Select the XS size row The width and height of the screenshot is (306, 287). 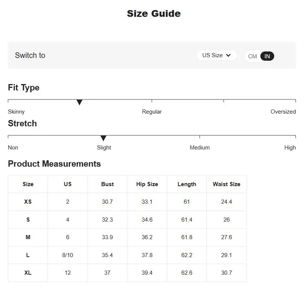[x=127, y=202]
